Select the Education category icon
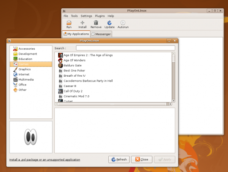This screenshot has height=172, width=228. 15,59
